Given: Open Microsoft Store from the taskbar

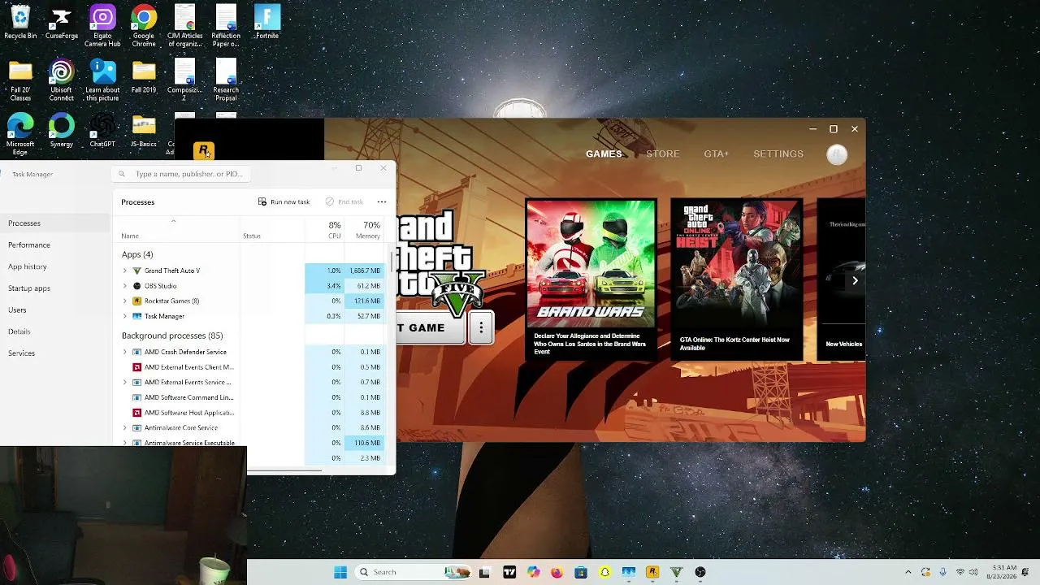Looking at the screenshot, I should click(581, 572).
